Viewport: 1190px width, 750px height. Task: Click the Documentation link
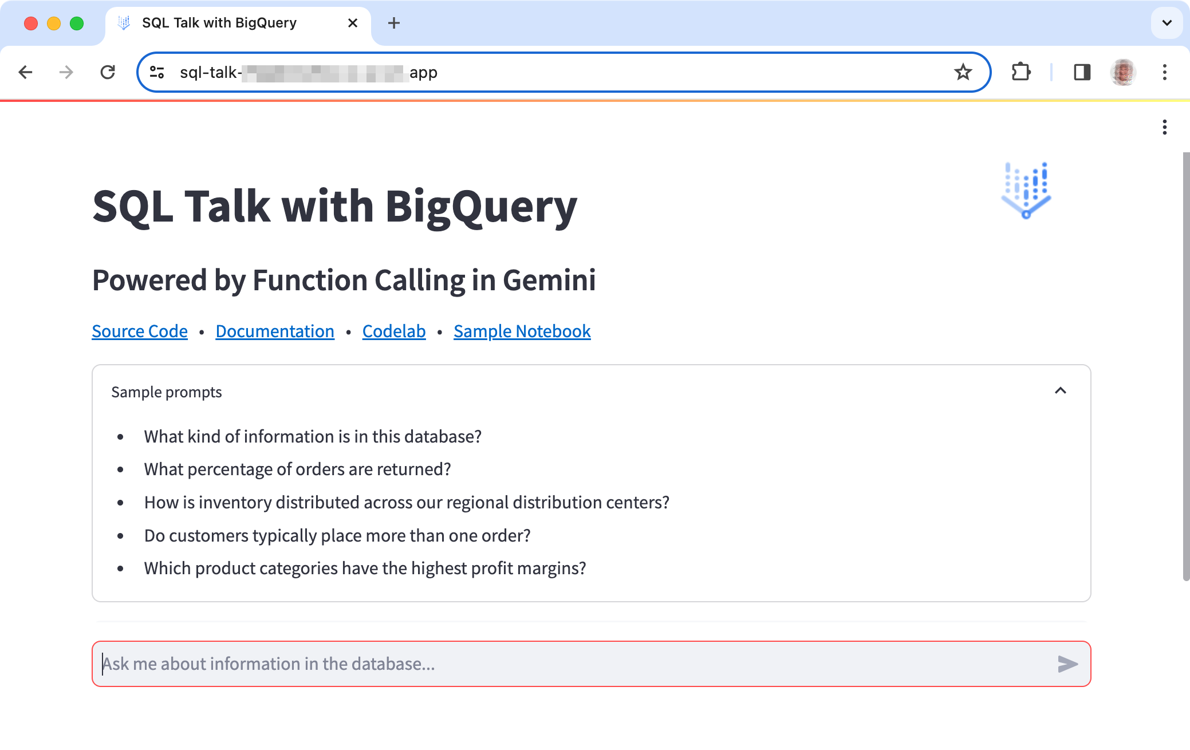[274, 330]
